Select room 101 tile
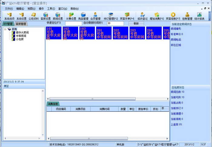The height and width of the screenshot is (147, 212). 54,33
